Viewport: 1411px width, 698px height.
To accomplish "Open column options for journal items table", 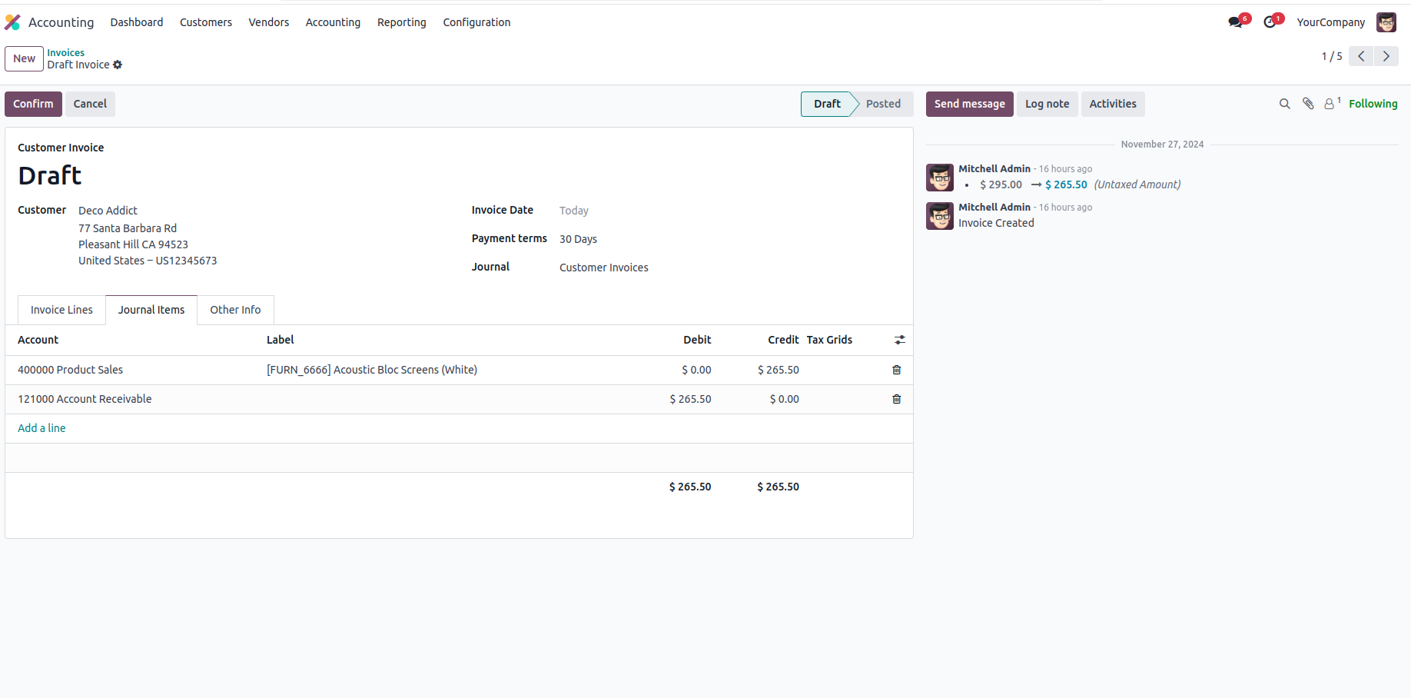I will pyautogui.click(x=900, y=340).
